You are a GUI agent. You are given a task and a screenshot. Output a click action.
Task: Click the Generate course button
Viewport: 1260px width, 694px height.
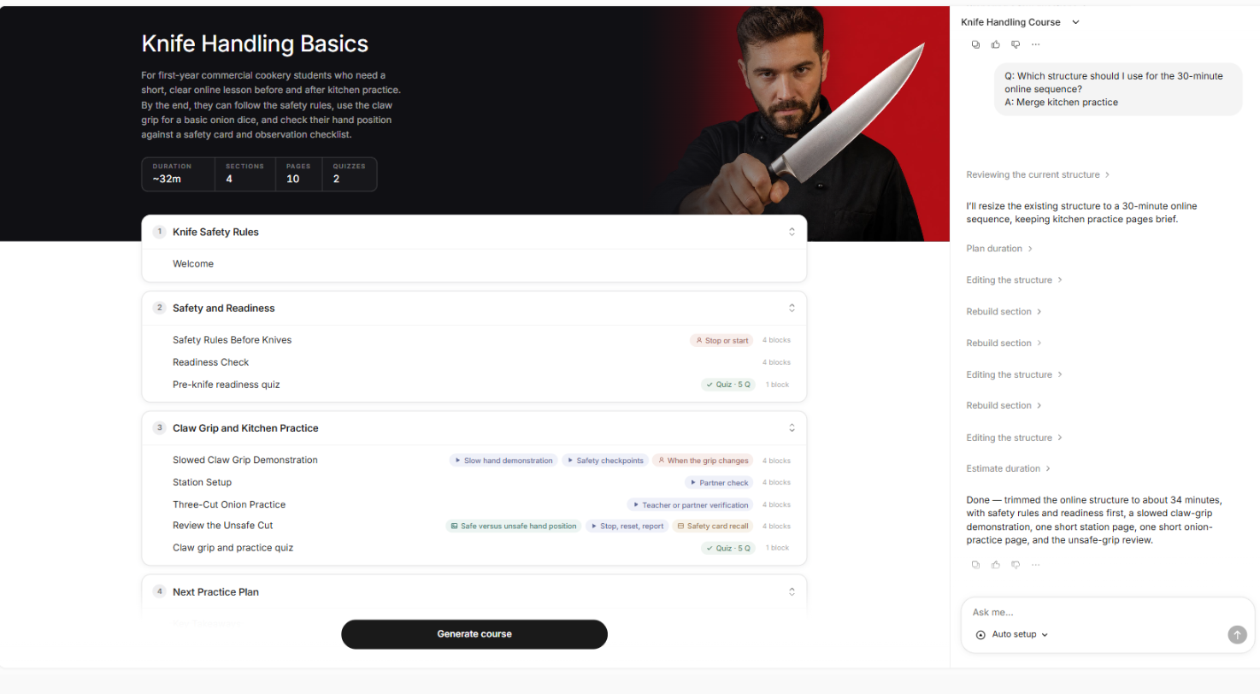point(474,634)
